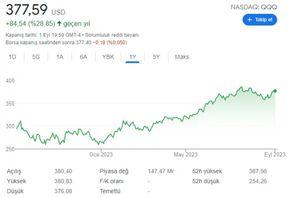
Task: Click the Düşük daily low label
Action: (x=15, y=191)
